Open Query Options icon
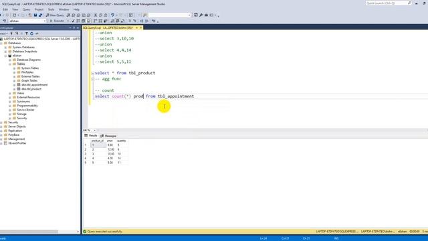This screenshot has width=428, height=241. (83, 21)
